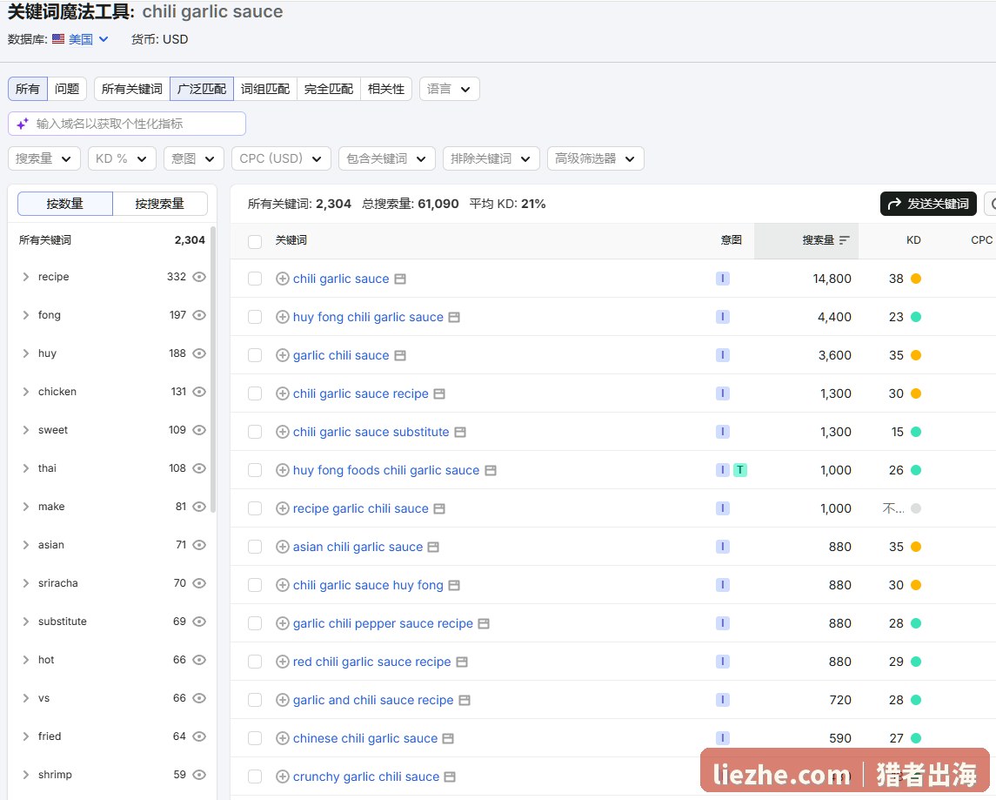
Task: Open the 意图 filter dropdown
Action: (193, 158)
